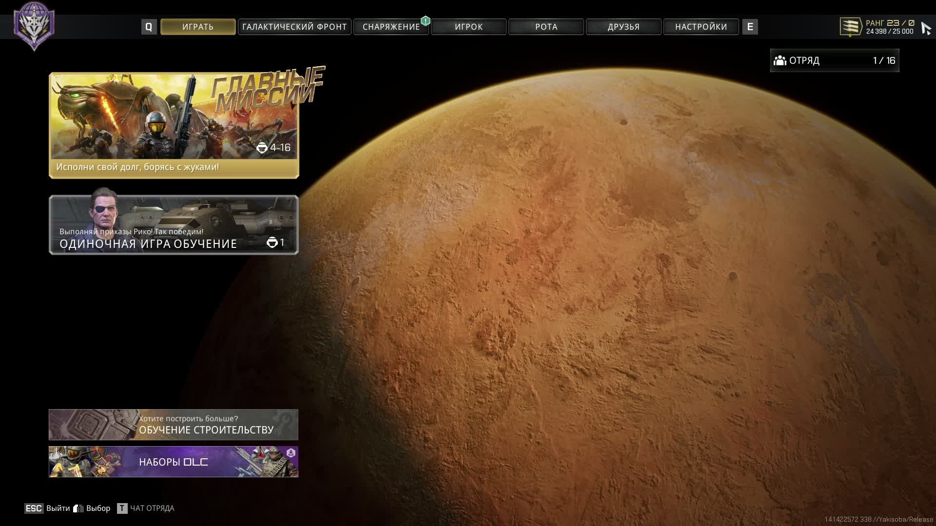Screen dimensions: 936x526
Task: Switch to the Снаряжение tab
Action: point(391,27)
